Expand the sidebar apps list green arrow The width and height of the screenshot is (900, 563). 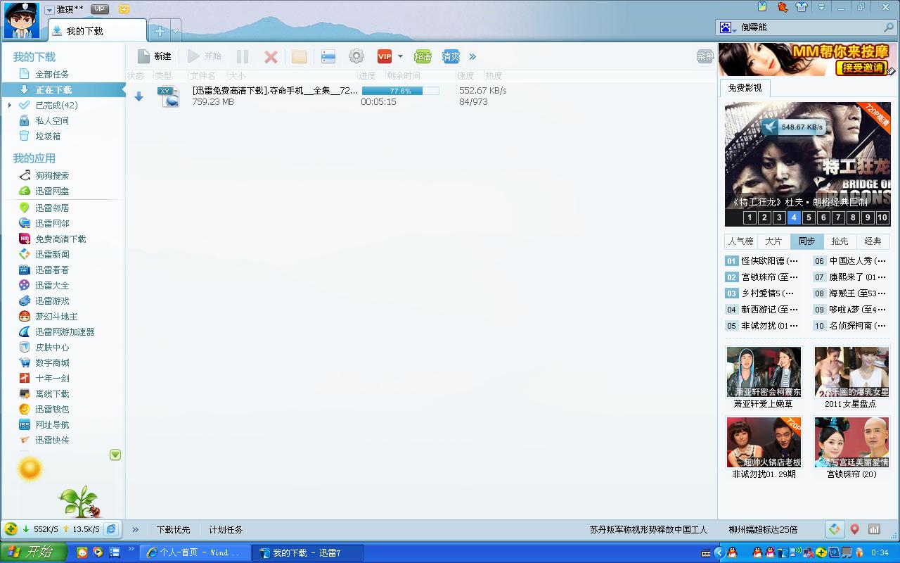[115, 455]
